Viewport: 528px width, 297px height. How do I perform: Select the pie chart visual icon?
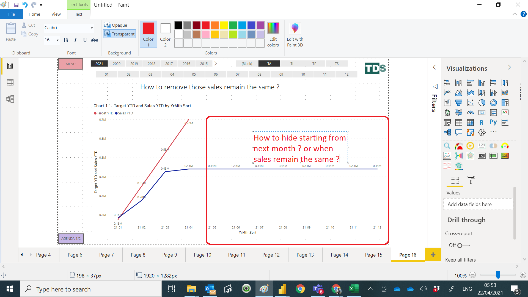(x=482, y=103)
